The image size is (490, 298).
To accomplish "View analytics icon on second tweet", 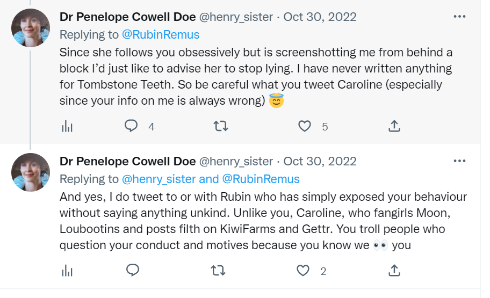I will (67, 271).
